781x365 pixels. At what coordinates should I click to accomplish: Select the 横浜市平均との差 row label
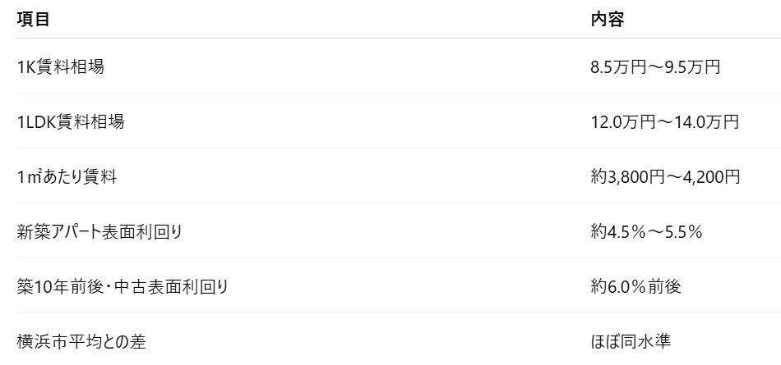pyautogui.click(x=75, y=340)
